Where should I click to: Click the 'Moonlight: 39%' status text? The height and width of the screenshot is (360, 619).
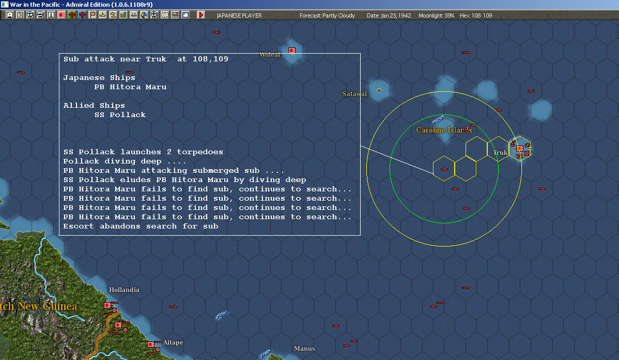tap(436, 15)
